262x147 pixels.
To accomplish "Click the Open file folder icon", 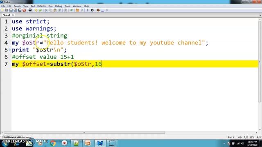I will coord(7,10).
